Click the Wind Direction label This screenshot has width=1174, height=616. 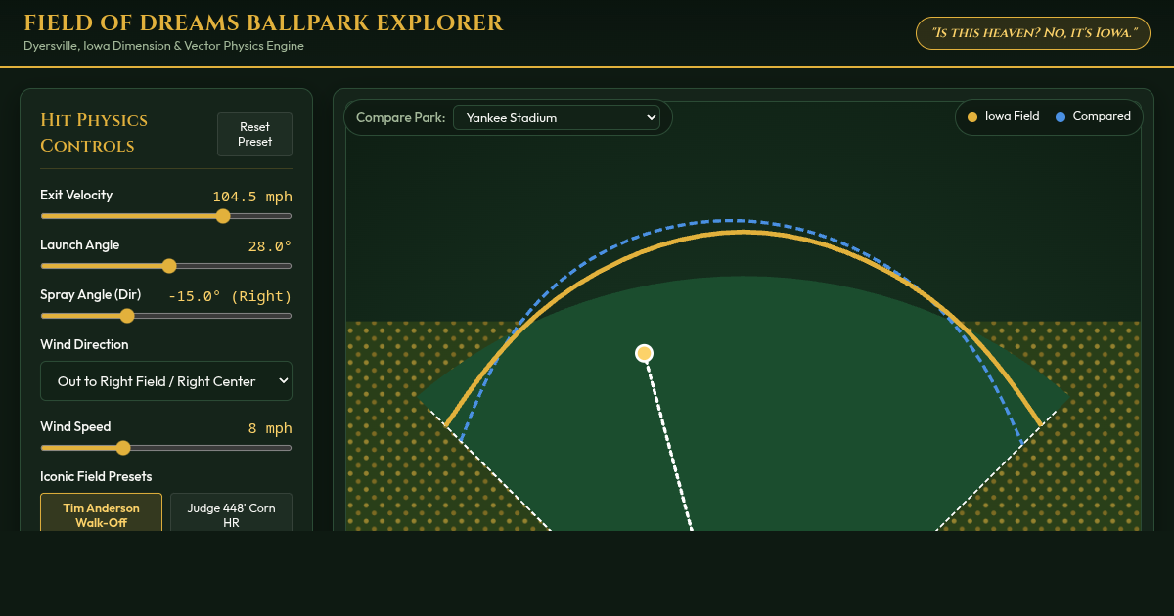point(84,344)
